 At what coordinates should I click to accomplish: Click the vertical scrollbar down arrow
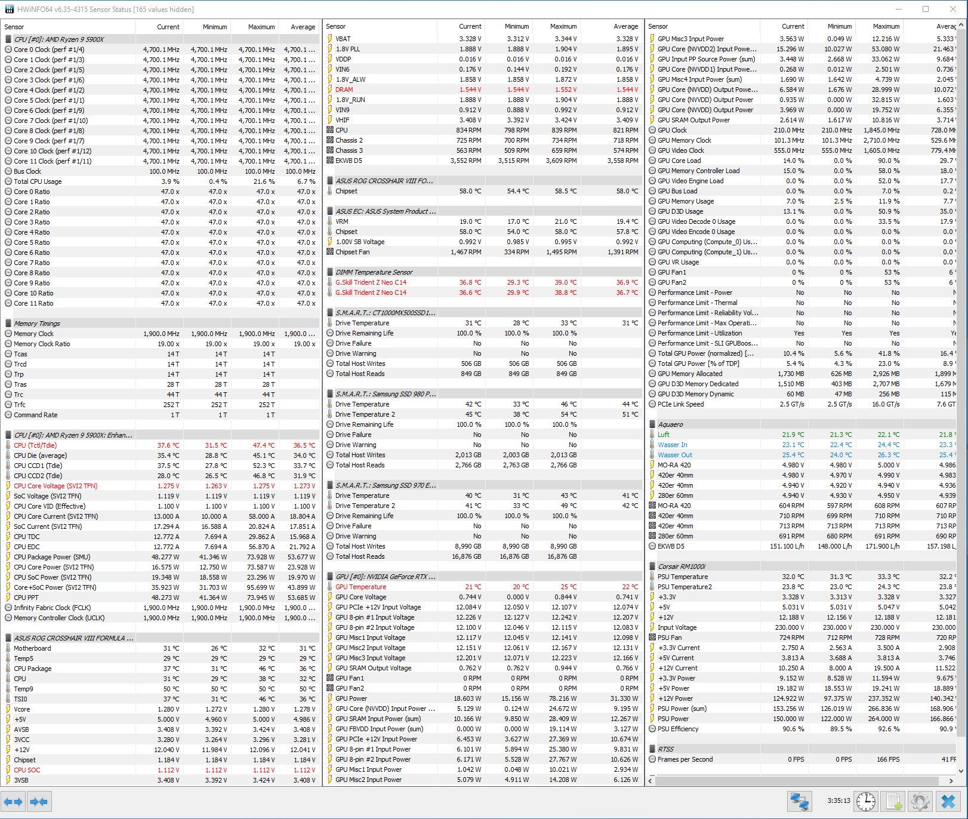(x=961, y=771)
